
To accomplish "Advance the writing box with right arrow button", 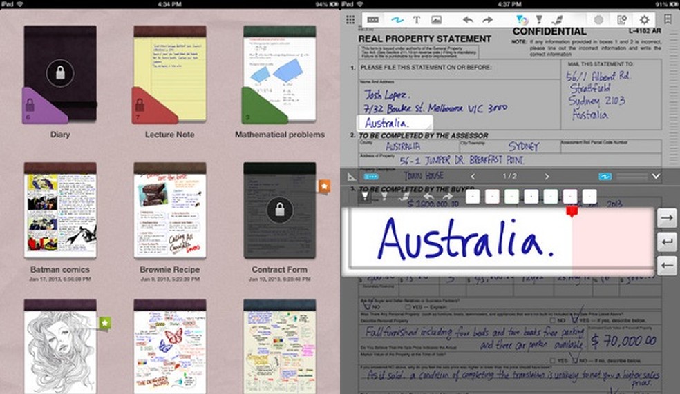I will click(668, 218).
